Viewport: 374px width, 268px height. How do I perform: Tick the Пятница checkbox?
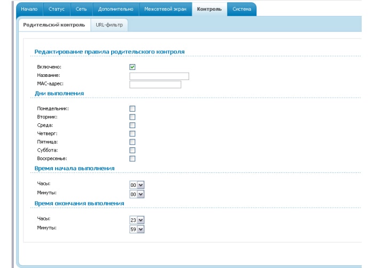pos(133,142)
